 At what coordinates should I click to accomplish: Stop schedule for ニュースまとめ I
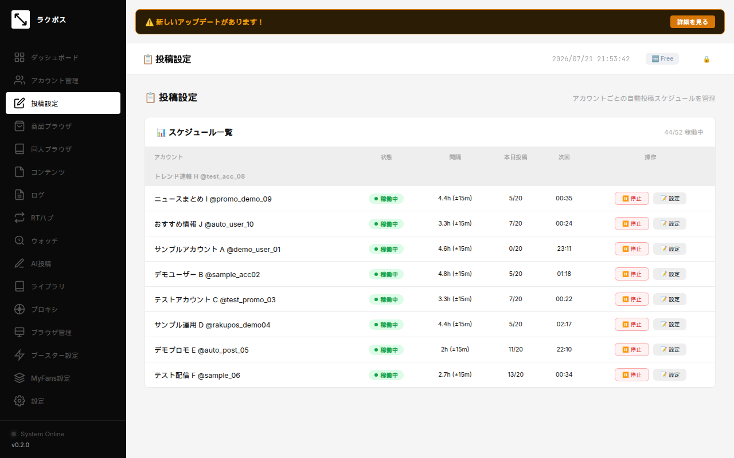pos(632,198)
